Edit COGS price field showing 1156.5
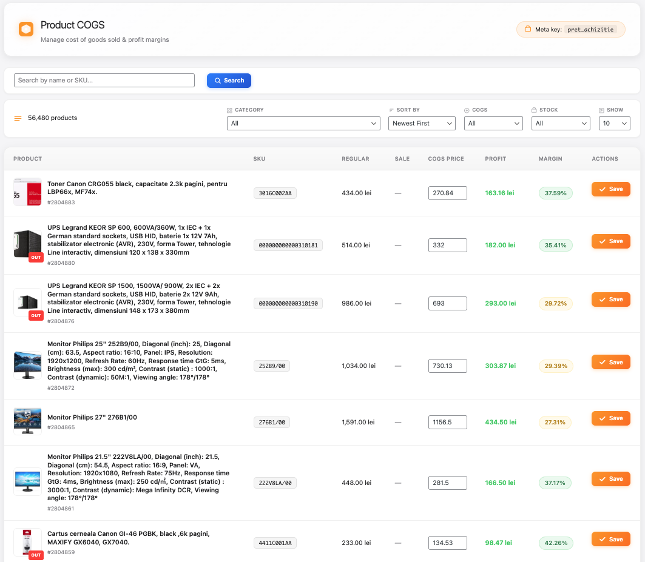 tap(448, 422)
